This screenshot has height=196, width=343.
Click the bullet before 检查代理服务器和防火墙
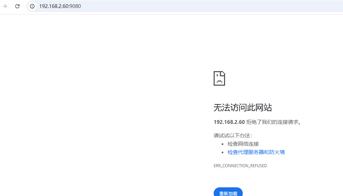click(x=223, y=152)
